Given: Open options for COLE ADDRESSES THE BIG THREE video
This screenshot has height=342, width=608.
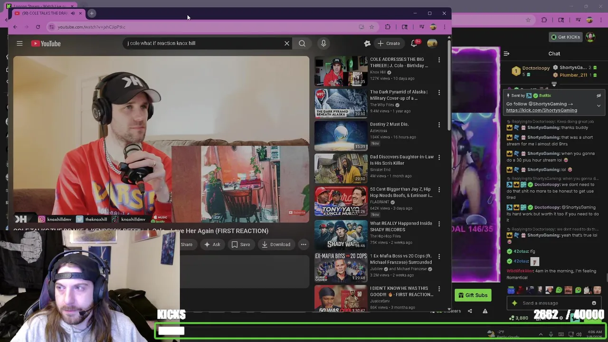Looking at the screenshot, I should pyautogui.click(x=439, y=60).
